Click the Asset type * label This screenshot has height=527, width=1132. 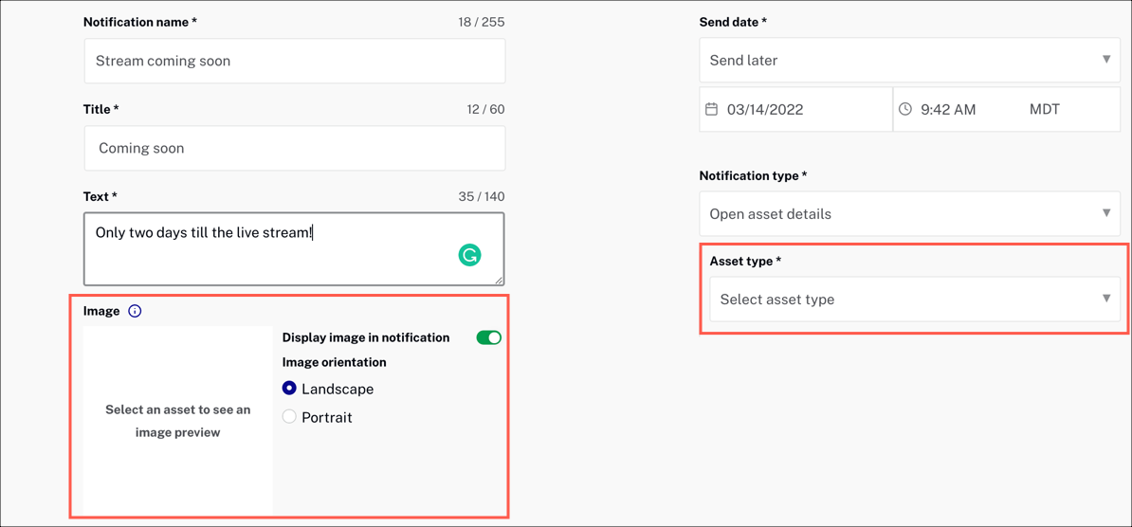click(x=746, y=262)
